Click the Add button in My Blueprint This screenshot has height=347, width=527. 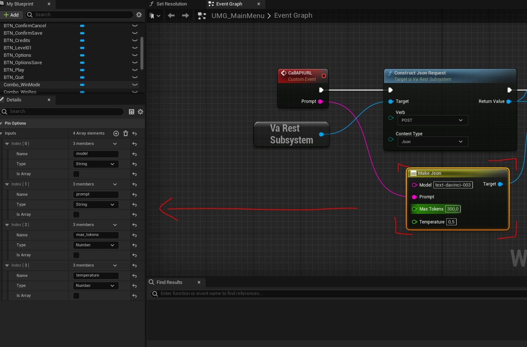(11, 15)
